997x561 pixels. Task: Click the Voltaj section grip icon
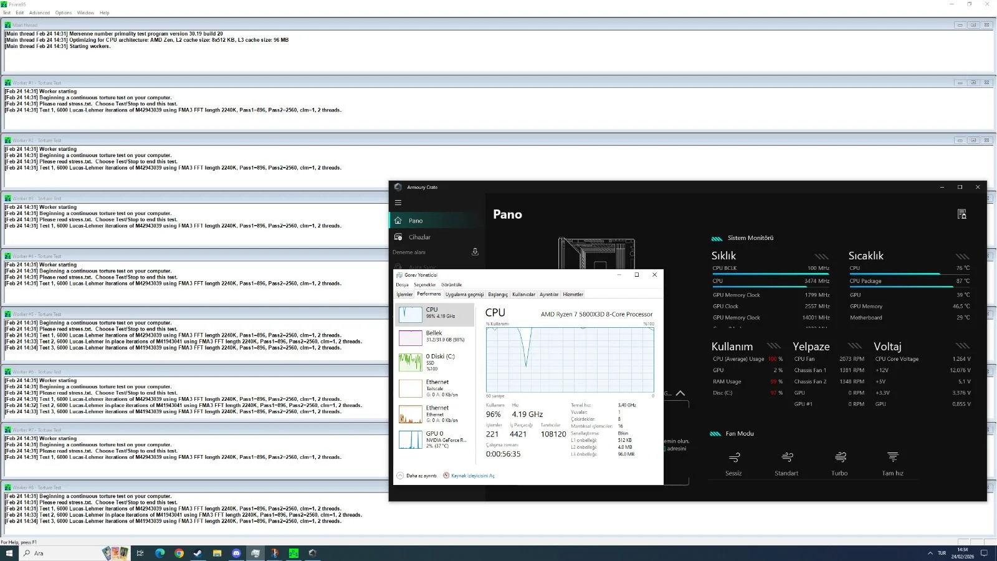coord(963,346)
